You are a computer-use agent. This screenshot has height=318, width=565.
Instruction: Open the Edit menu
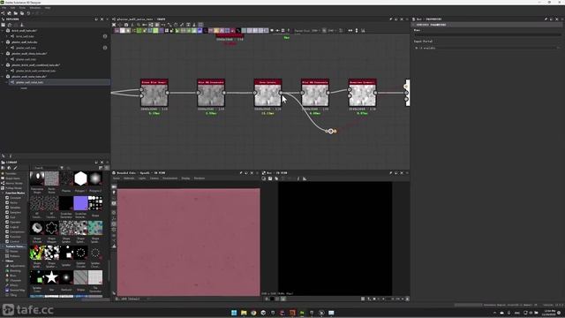point(12,8)
